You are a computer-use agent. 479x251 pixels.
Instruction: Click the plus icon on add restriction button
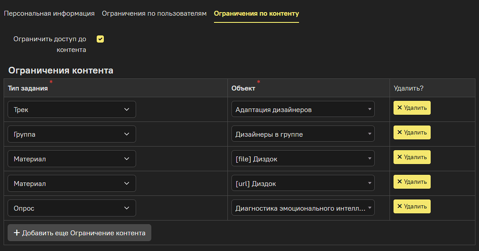coord(17,233)
